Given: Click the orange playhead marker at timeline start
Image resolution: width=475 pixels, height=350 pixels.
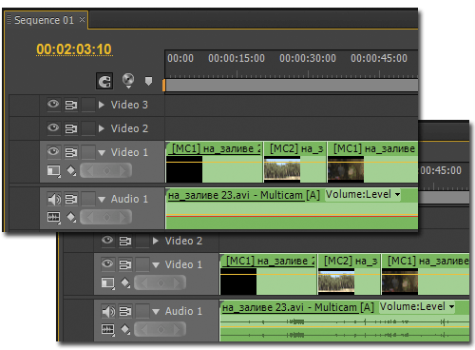Looking at the screenshot, I should [163, 86].
